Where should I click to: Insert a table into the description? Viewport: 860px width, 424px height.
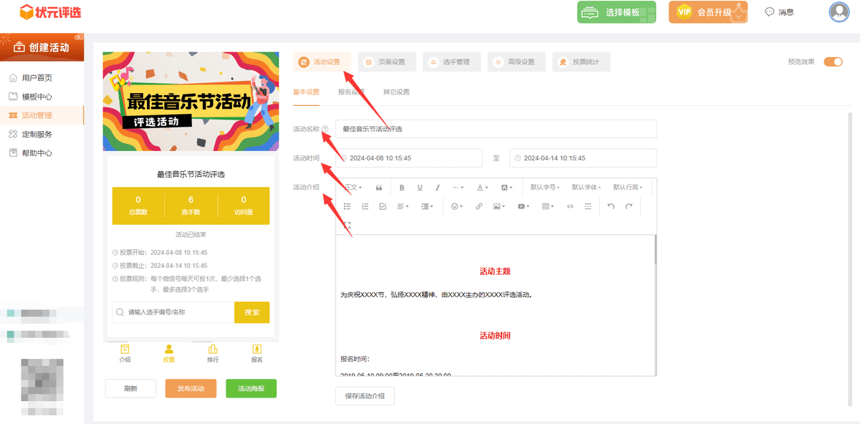tap(547, 206)
